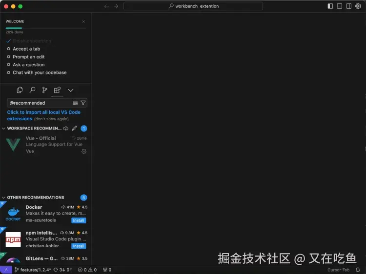
Task: Go forward with navigation arrow
Action: click(x=116, y=6)
